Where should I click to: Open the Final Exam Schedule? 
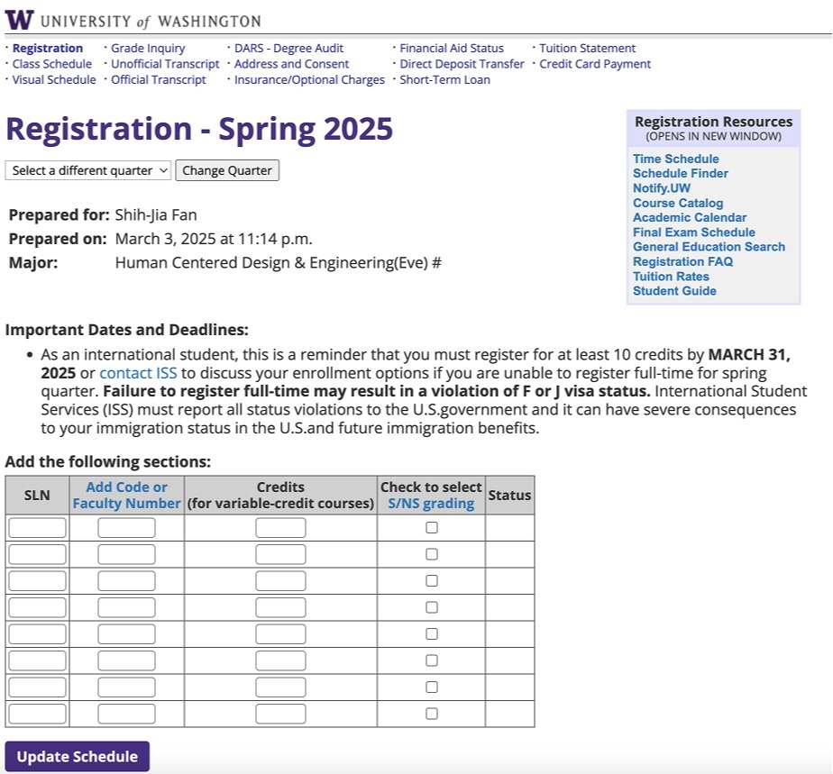(694, 232)
